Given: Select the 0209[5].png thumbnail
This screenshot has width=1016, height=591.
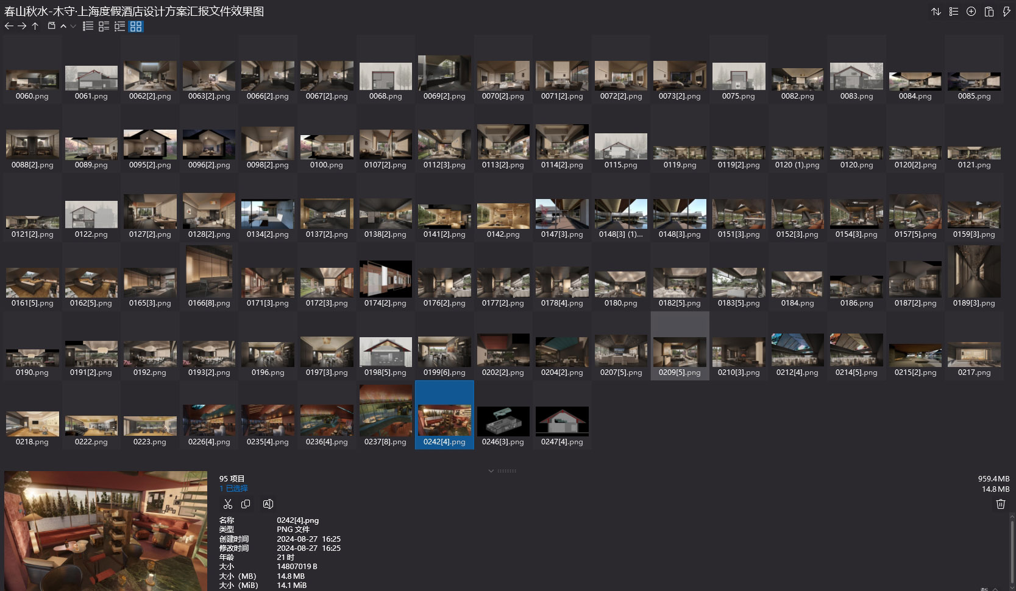Looking at the screenshot, I should click(x=680, y=353).
